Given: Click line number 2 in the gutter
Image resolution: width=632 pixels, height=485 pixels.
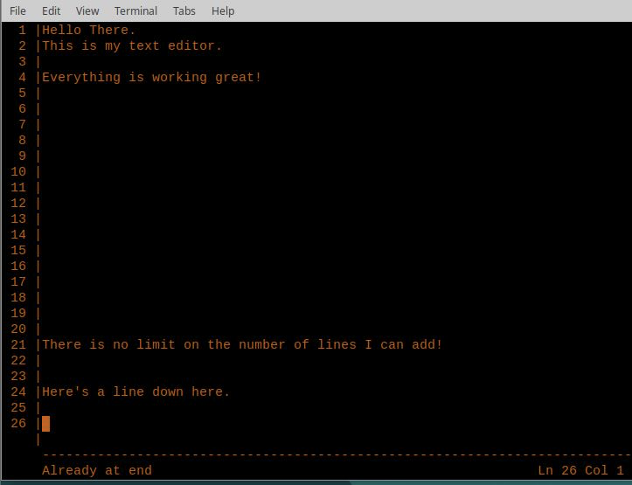Looking at the screenshot, I should pyautogui.click(x=22, y=46).
